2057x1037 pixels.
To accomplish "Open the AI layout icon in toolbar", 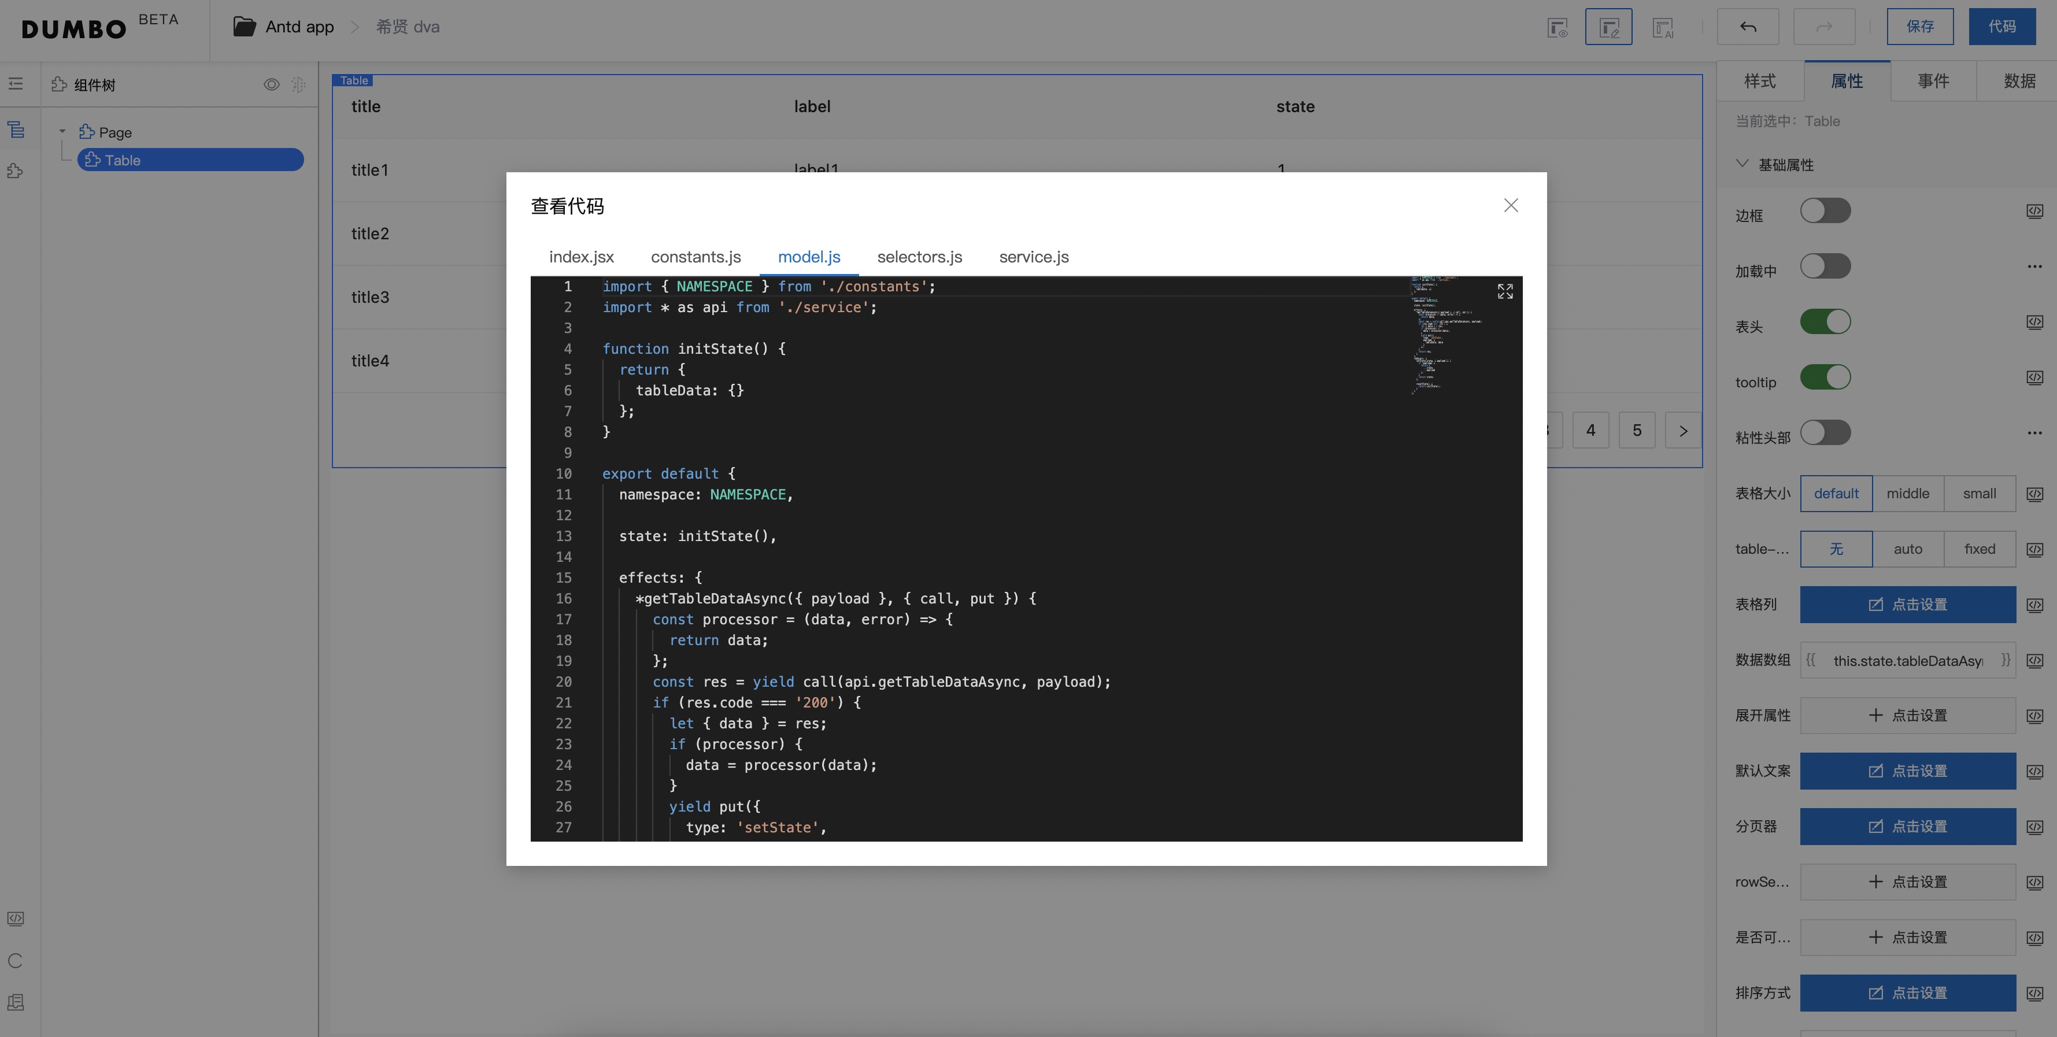I will [1663, 27].
